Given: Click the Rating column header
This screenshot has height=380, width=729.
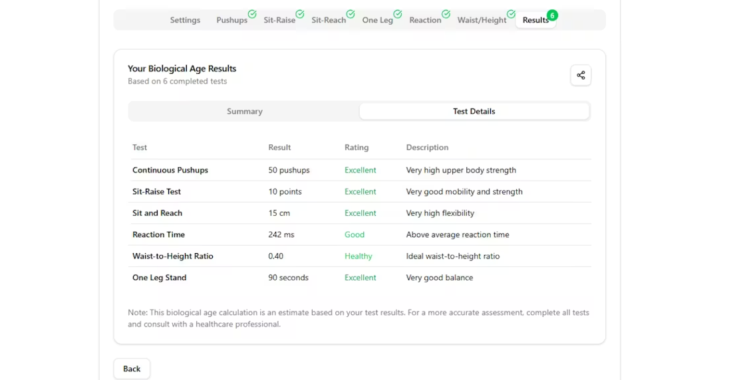Looking at the screenshot, I should pyautogui.click(x=356, y=147).
